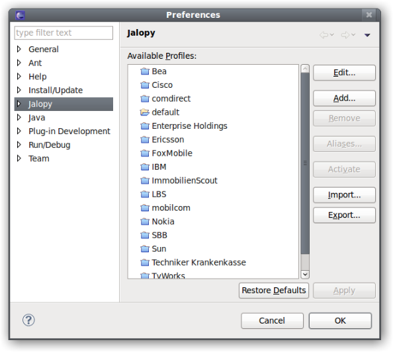This screenshot has height=352, width=393.
Task: Click the back navigation arrow icon
Action: pyautogui.click(x=324, y=35)
